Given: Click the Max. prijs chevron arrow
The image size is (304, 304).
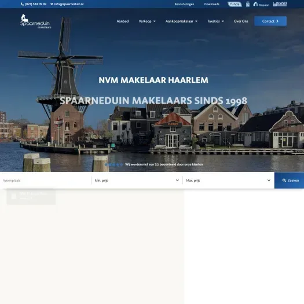Looking at the screenshot, I should (x=269, y=181).
